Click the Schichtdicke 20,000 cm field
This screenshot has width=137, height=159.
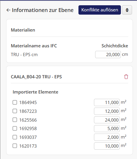tap(108, 55)
